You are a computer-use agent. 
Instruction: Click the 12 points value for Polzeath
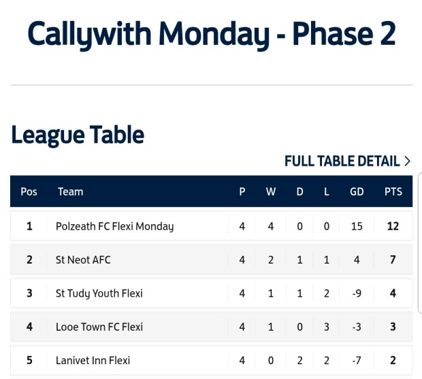pos(393,226)
